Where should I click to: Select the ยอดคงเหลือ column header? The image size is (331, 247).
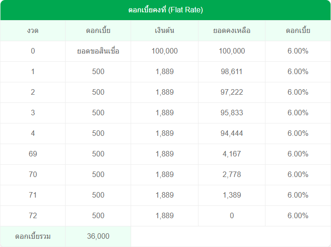[x=232, y=31]
